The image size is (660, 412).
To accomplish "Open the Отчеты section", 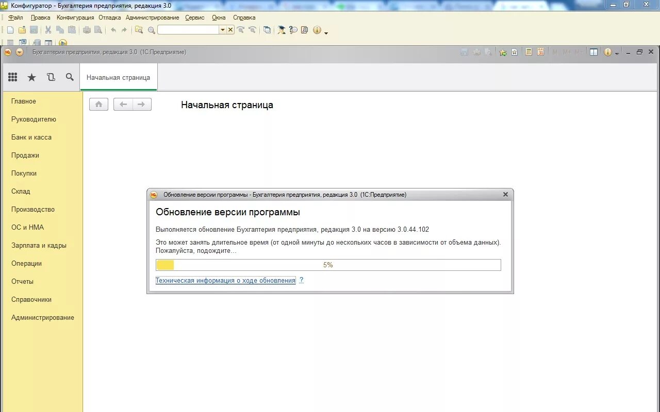I will click(22, 282).
